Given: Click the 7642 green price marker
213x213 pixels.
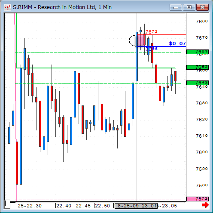Looking at the screenshot, I should click(x=198, y=83).
